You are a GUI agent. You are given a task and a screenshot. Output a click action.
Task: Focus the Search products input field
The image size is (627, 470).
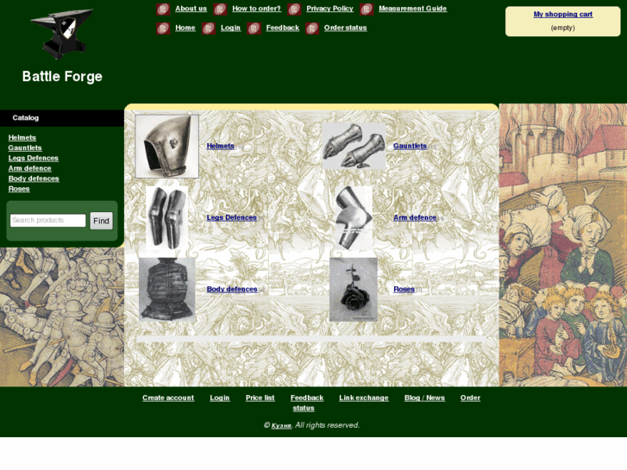point(48,221)
